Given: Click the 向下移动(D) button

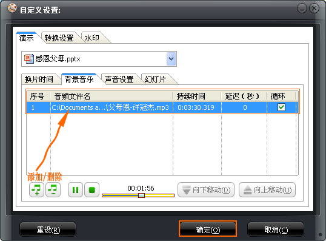Looking at the screenshot, I should click(206, 190).
